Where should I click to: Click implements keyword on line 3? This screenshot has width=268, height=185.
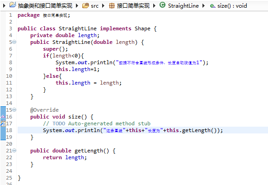point(116,28)
